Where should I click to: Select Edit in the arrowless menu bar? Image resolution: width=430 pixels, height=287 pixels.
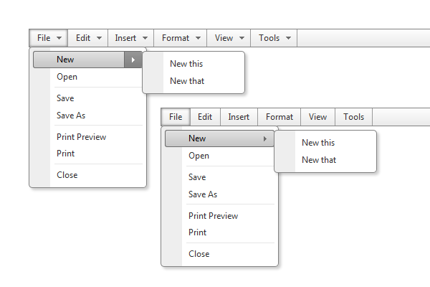pyautogui.click(x=205, y=117)
